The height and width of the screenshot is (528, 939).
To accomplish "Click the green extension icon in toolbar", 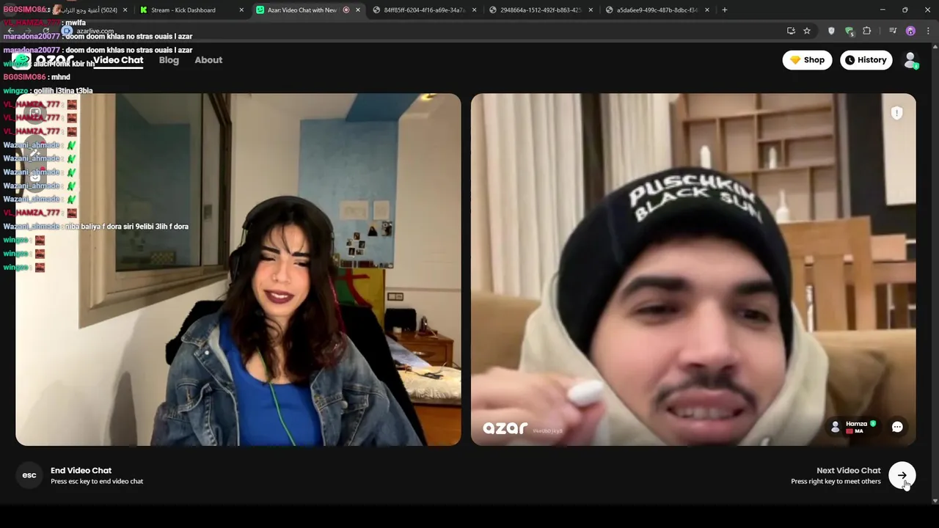I will pos(849,31).
